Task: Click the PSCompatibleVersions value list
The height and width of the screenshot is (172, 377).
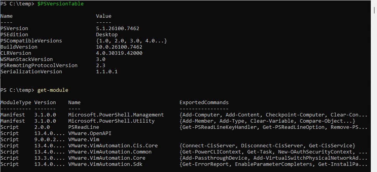Action: [132, 41]
